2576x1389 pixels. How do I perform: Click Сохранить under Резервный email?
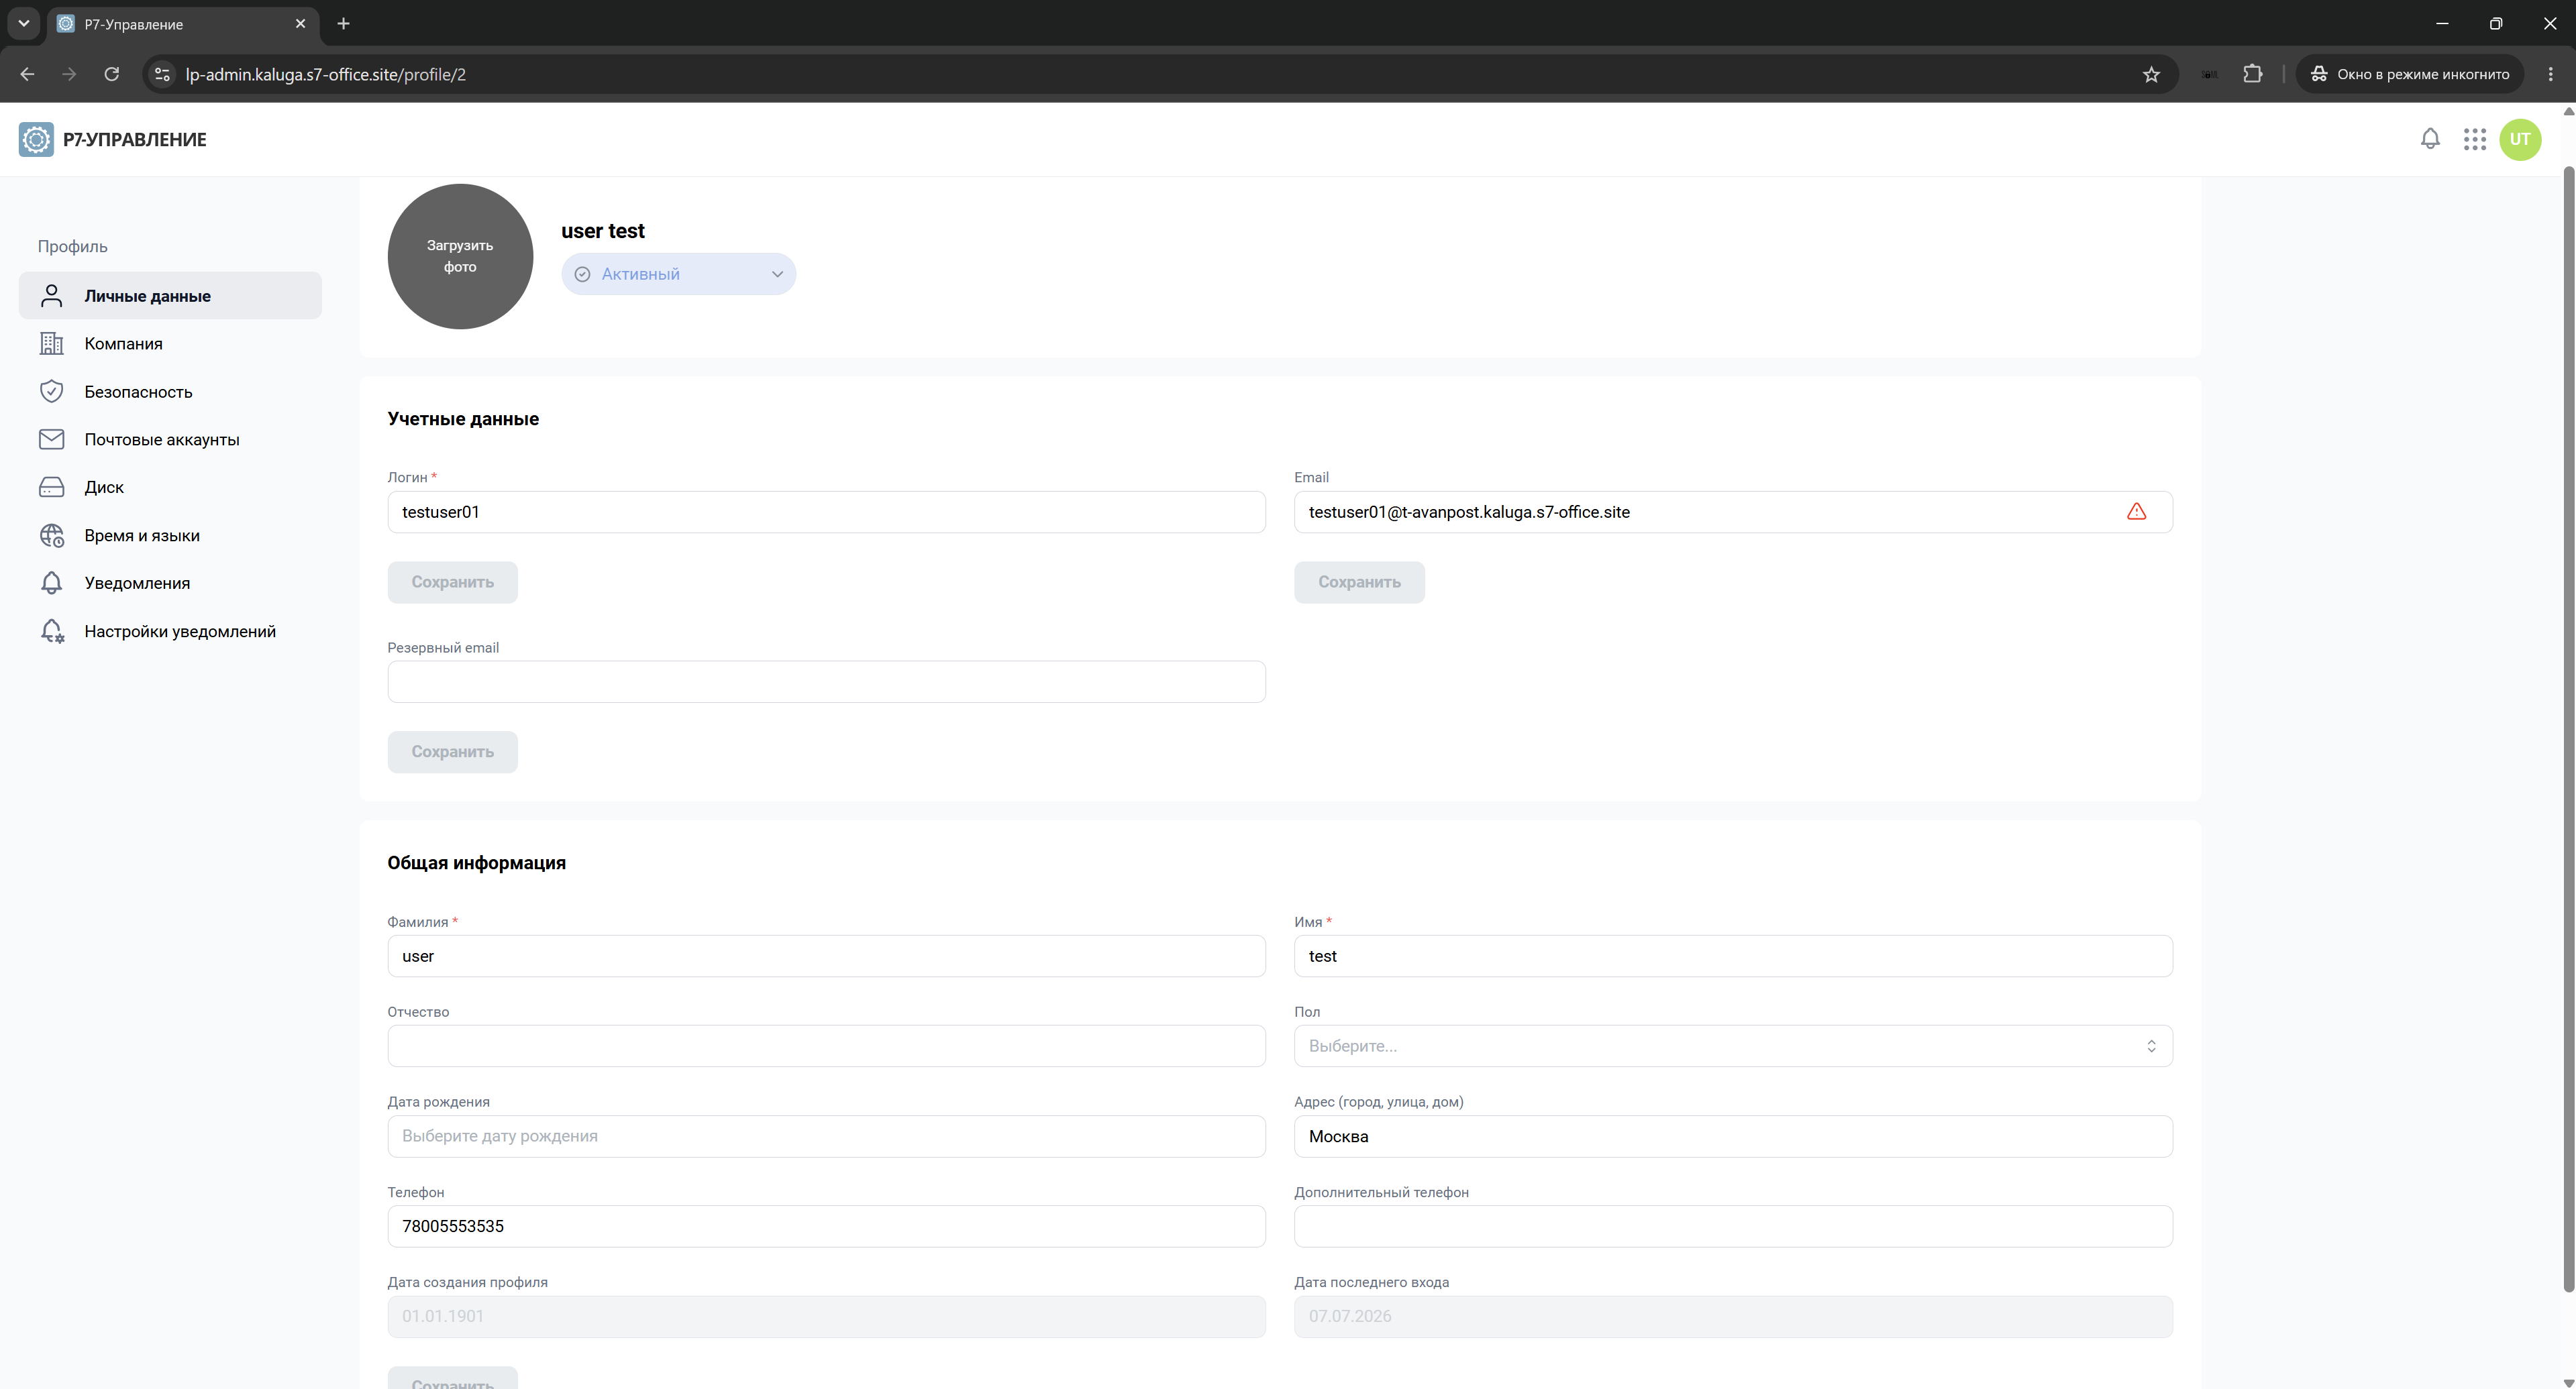coord(452,753)
